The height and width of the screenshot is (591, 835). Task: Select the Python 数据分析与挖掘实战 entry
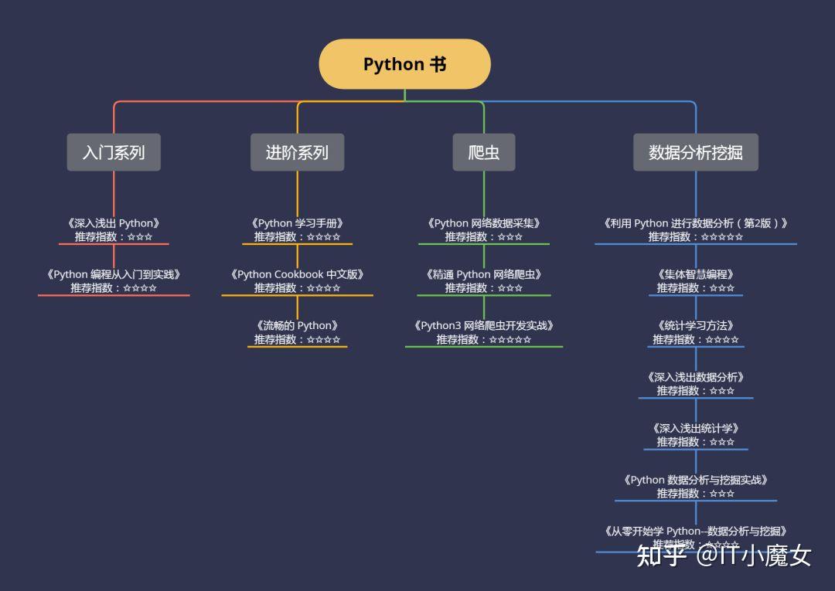click(x=696, y=486)
